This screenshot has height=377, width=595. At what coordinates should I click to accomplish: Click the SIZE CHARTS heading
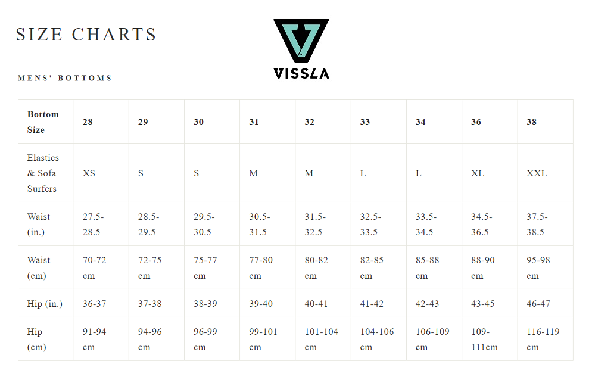86,35
